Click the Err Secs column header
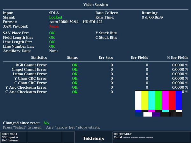 point(106,58)
